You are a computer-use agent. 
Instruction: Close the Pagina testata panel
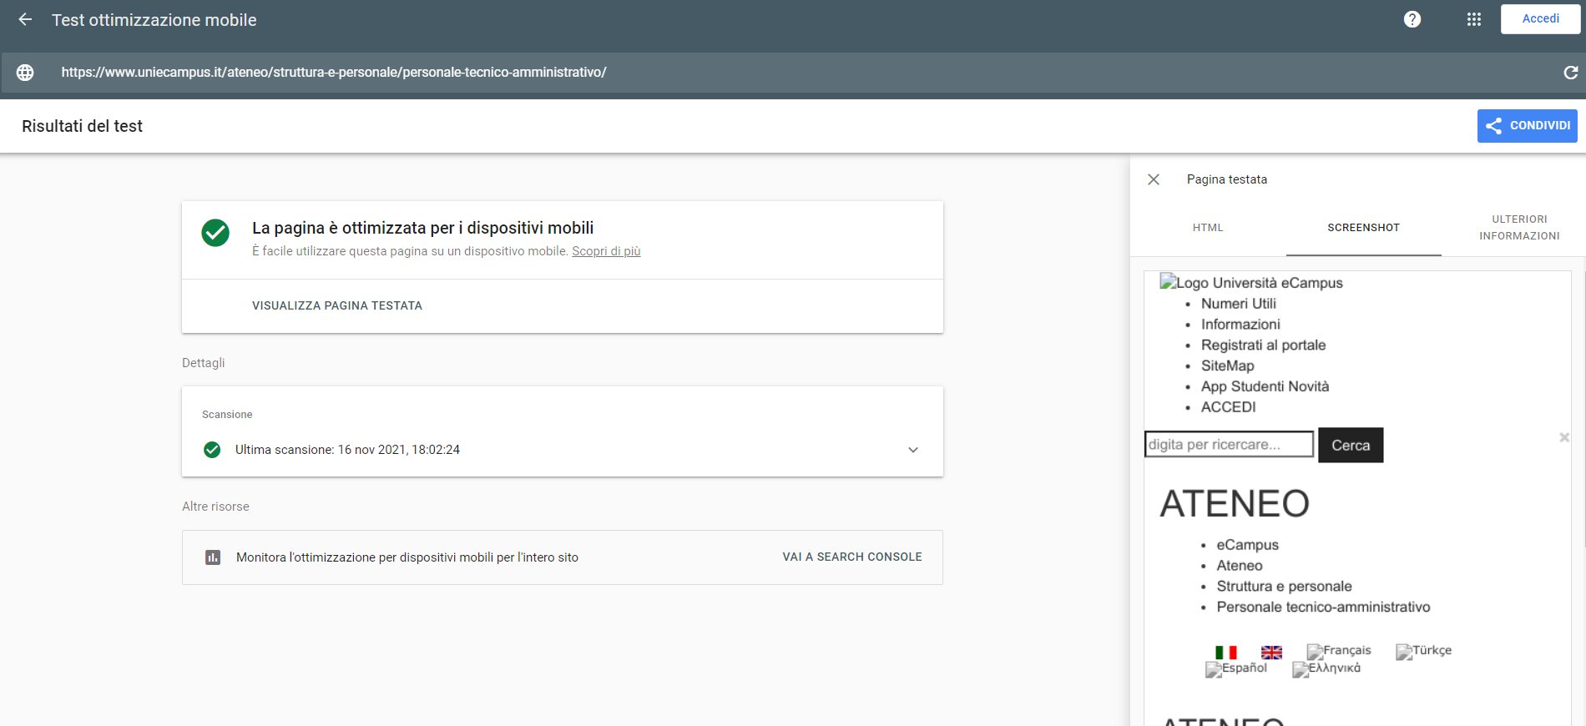[x=1154, y=179]
